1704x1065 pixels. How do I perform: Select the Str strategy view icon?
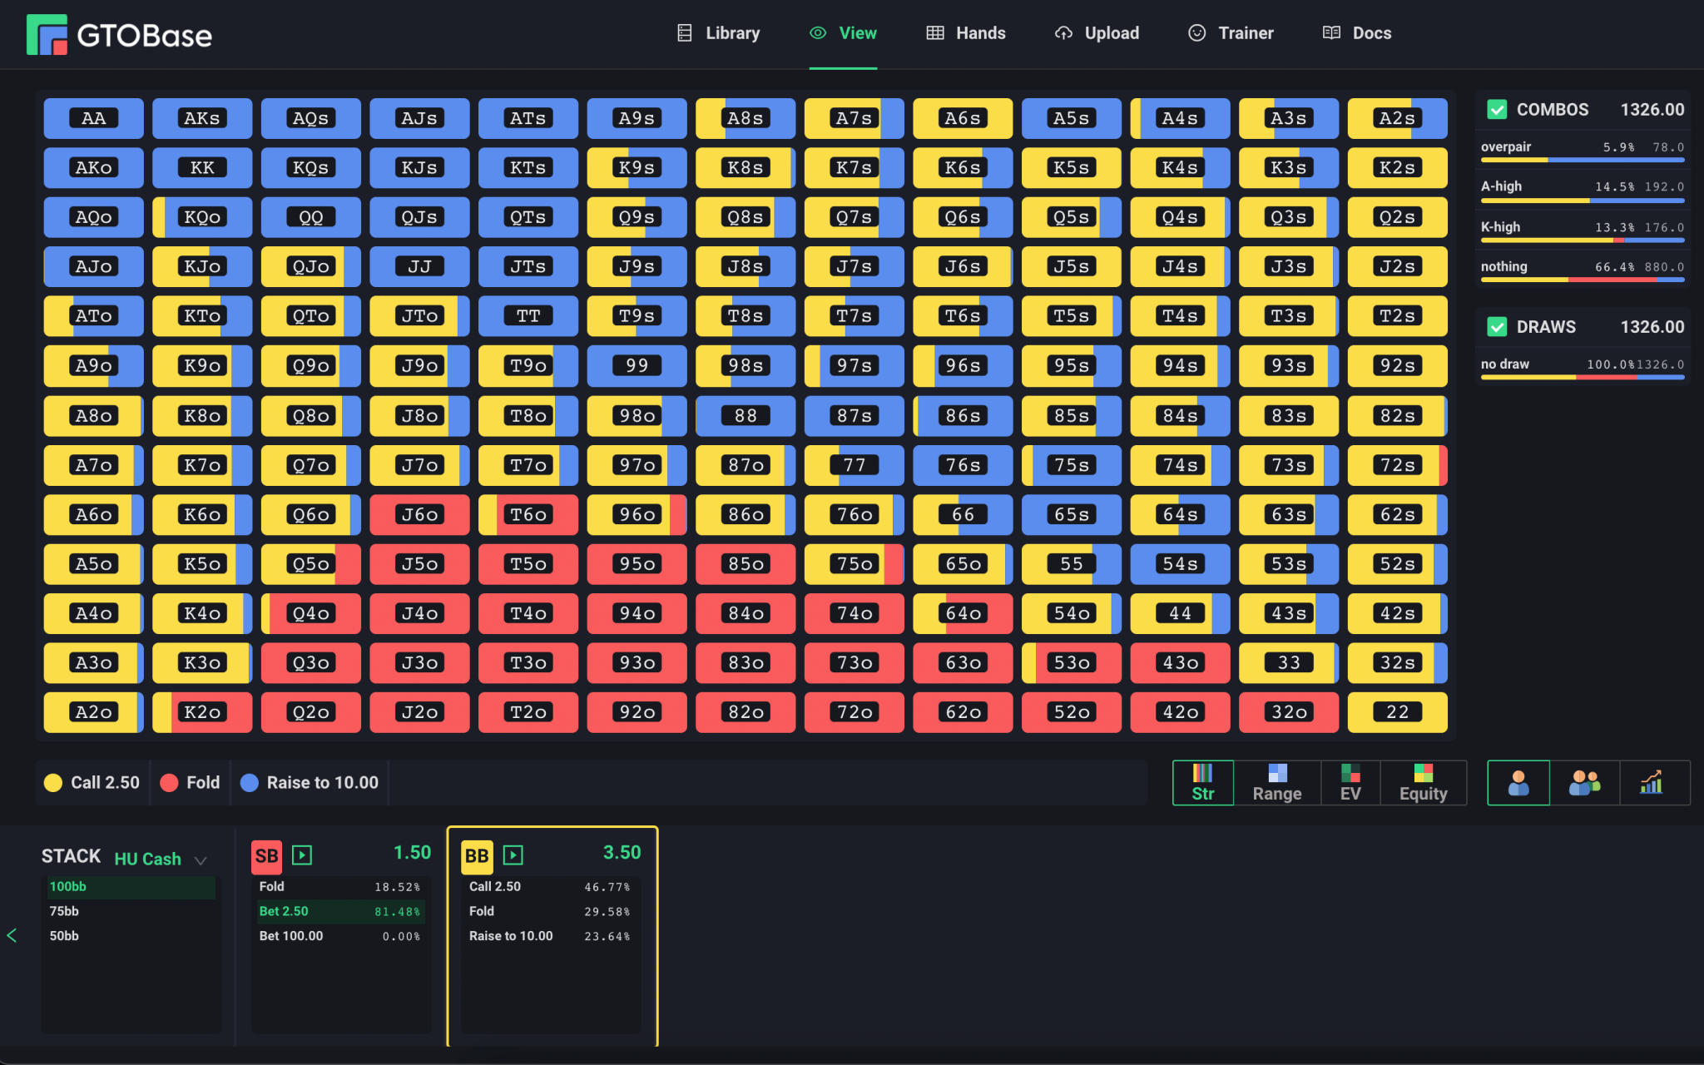pyautogui.click(x=1202, y=782)
